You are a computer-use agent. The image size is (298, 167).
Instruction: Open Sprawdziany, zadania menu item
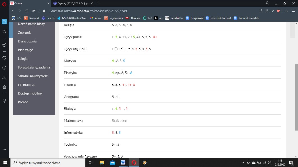(x=34, y=67)
